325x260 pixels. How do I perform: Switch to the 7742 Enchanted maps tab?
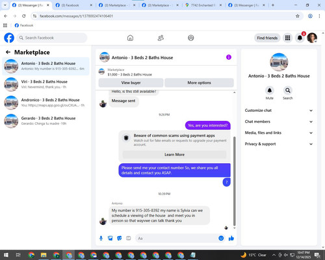pos(203,5)
